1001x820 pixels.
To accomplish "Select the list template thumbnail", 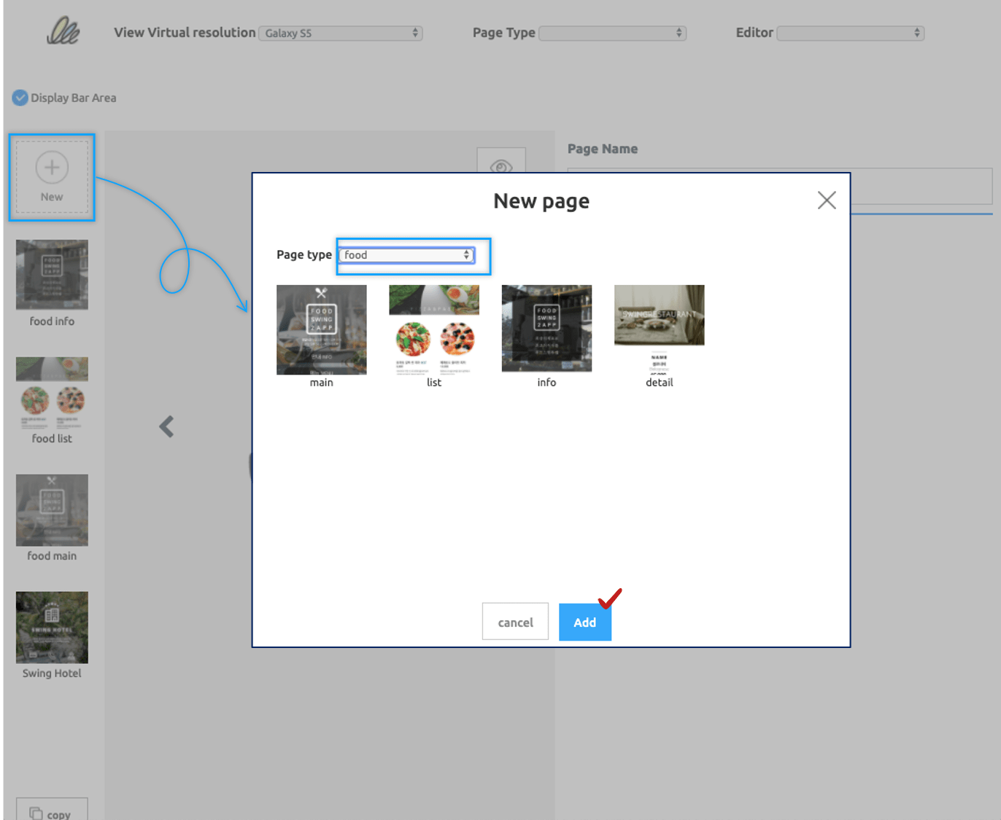I will click(434, 329).
